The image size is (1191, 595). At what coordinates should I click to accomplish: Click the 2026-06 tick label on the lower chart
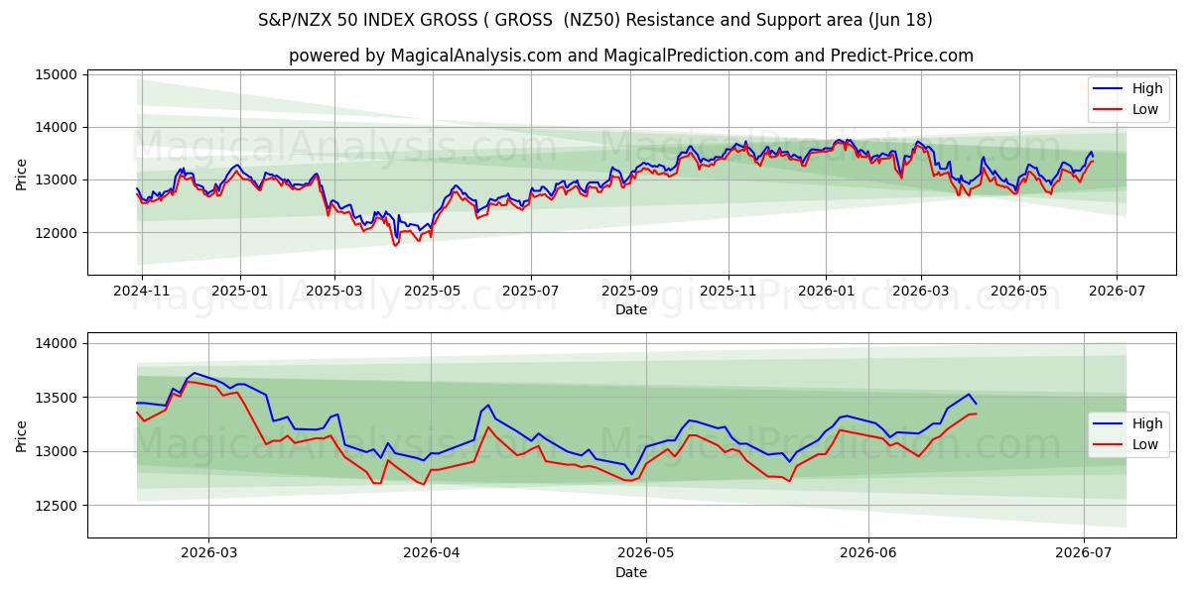868,554
